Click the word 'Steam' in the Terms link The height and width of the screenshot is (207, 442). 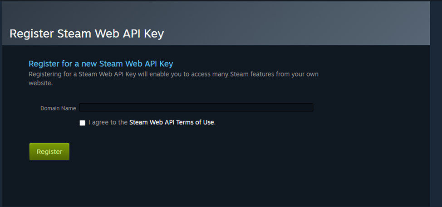coord(138,122)
